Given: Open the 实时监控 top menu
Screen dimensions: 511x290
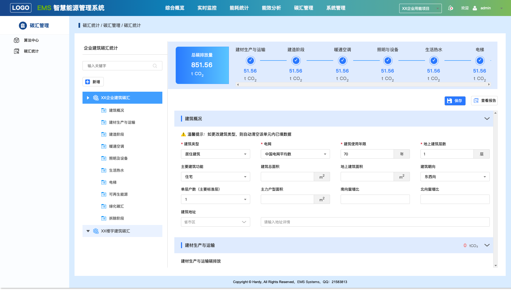Looking at the screenshot, I should click(207, 8).
